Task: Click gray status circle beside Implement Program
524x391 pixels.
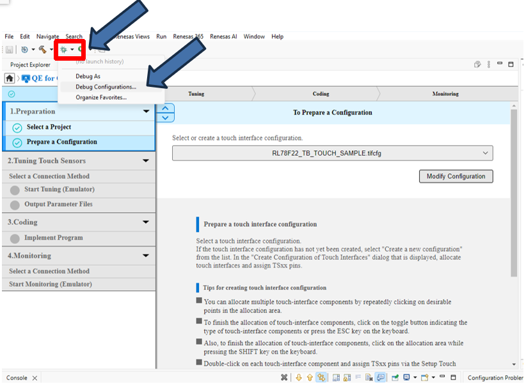Action: [15, 239]
